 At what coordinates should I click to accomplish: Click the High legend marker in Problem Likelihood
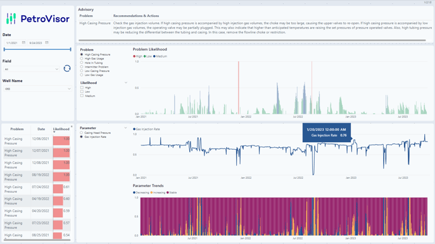(134, 56)
